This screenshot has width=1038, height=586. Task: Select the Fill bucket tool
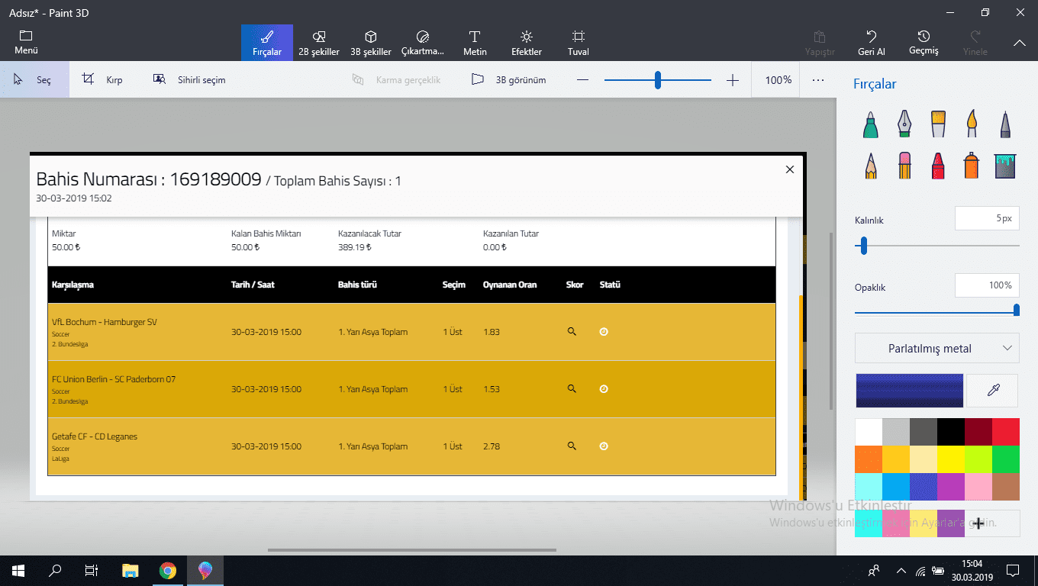1005,166
